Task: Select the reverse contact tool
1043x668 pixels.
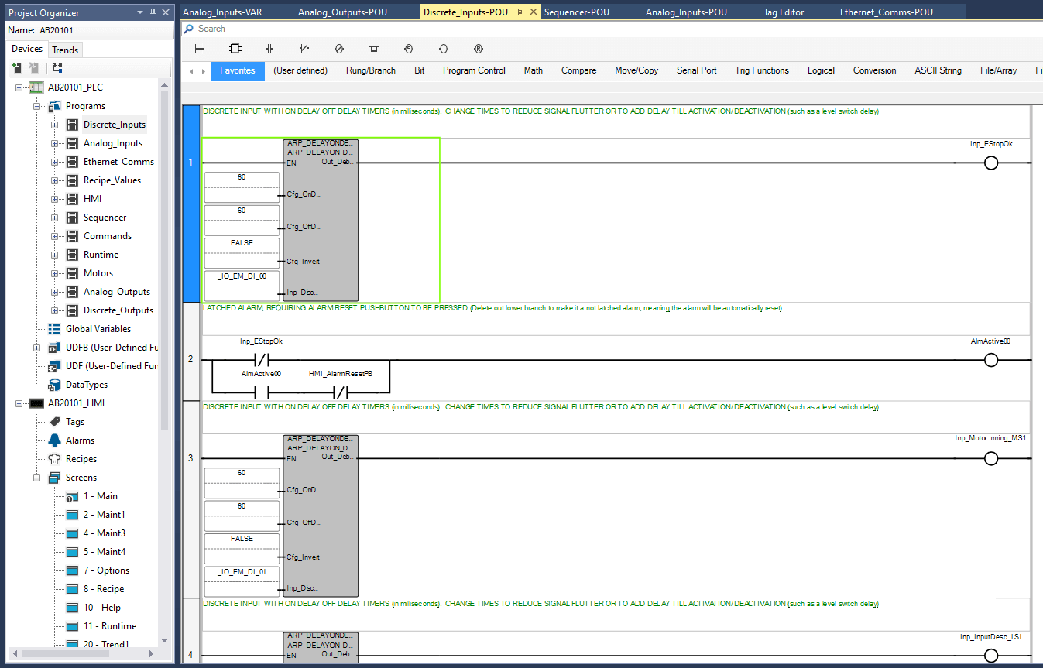Action: tap(304, 48)
